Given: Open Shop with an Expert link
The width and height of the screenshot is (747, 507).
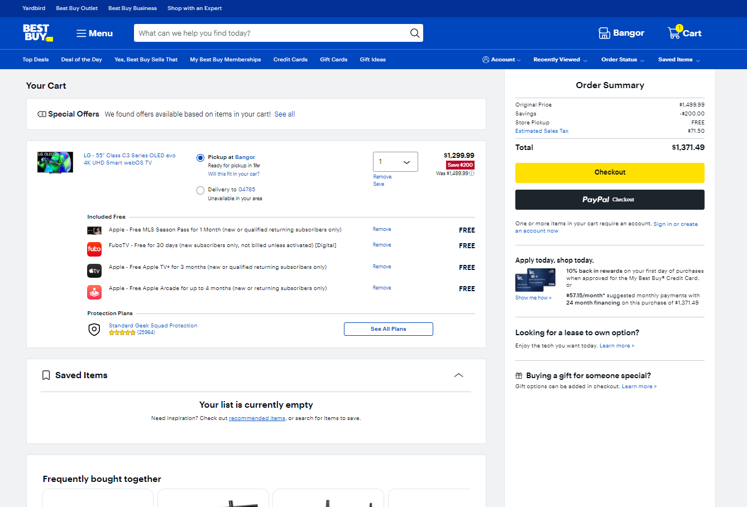Looking at the screenshot, I should [x=195, y=8].
